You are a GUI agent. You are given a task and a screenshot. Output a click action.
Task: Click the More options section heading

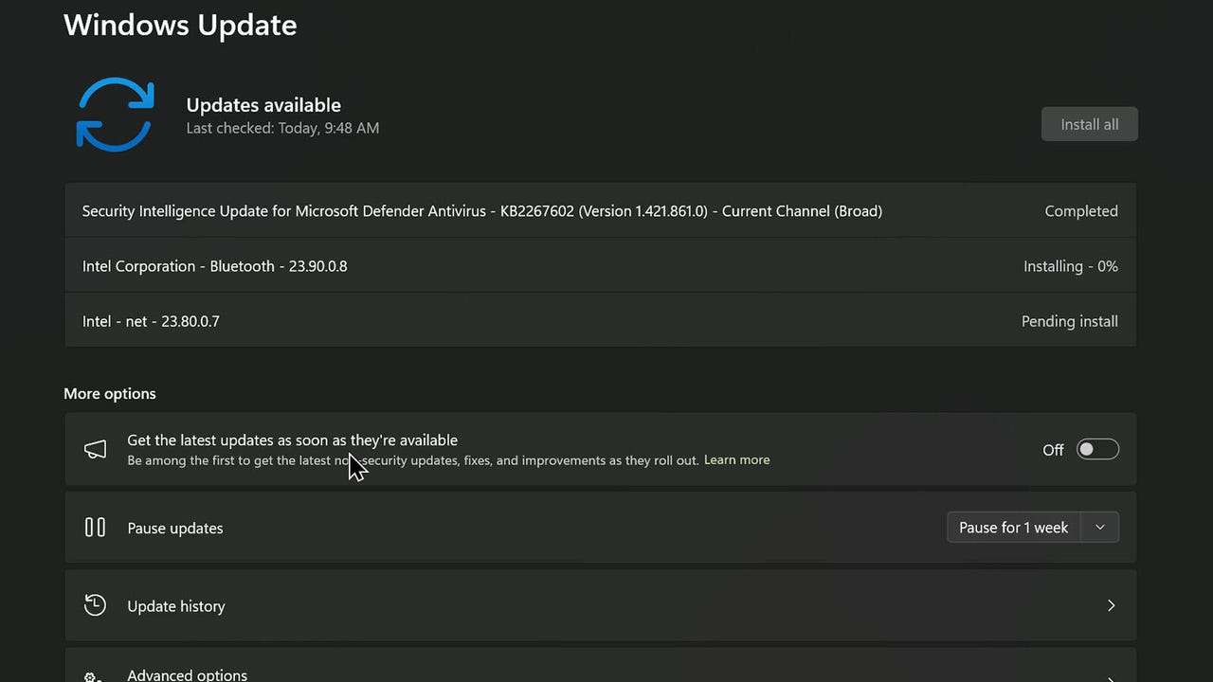tap(110, 394)
